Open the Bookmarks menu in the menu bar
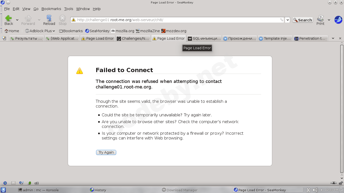This screenshot has height=193, width=344. click(x=51, y=9)
